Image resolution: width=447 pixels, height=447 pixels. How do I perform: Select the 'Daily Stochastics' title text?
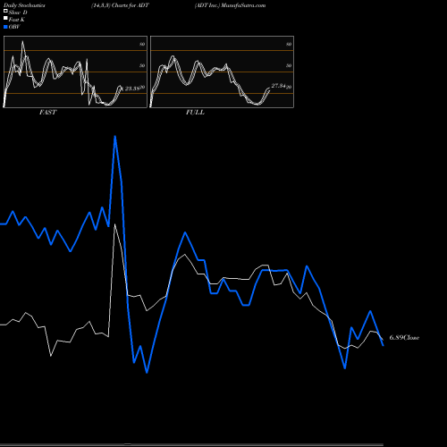tap(24, 5)
